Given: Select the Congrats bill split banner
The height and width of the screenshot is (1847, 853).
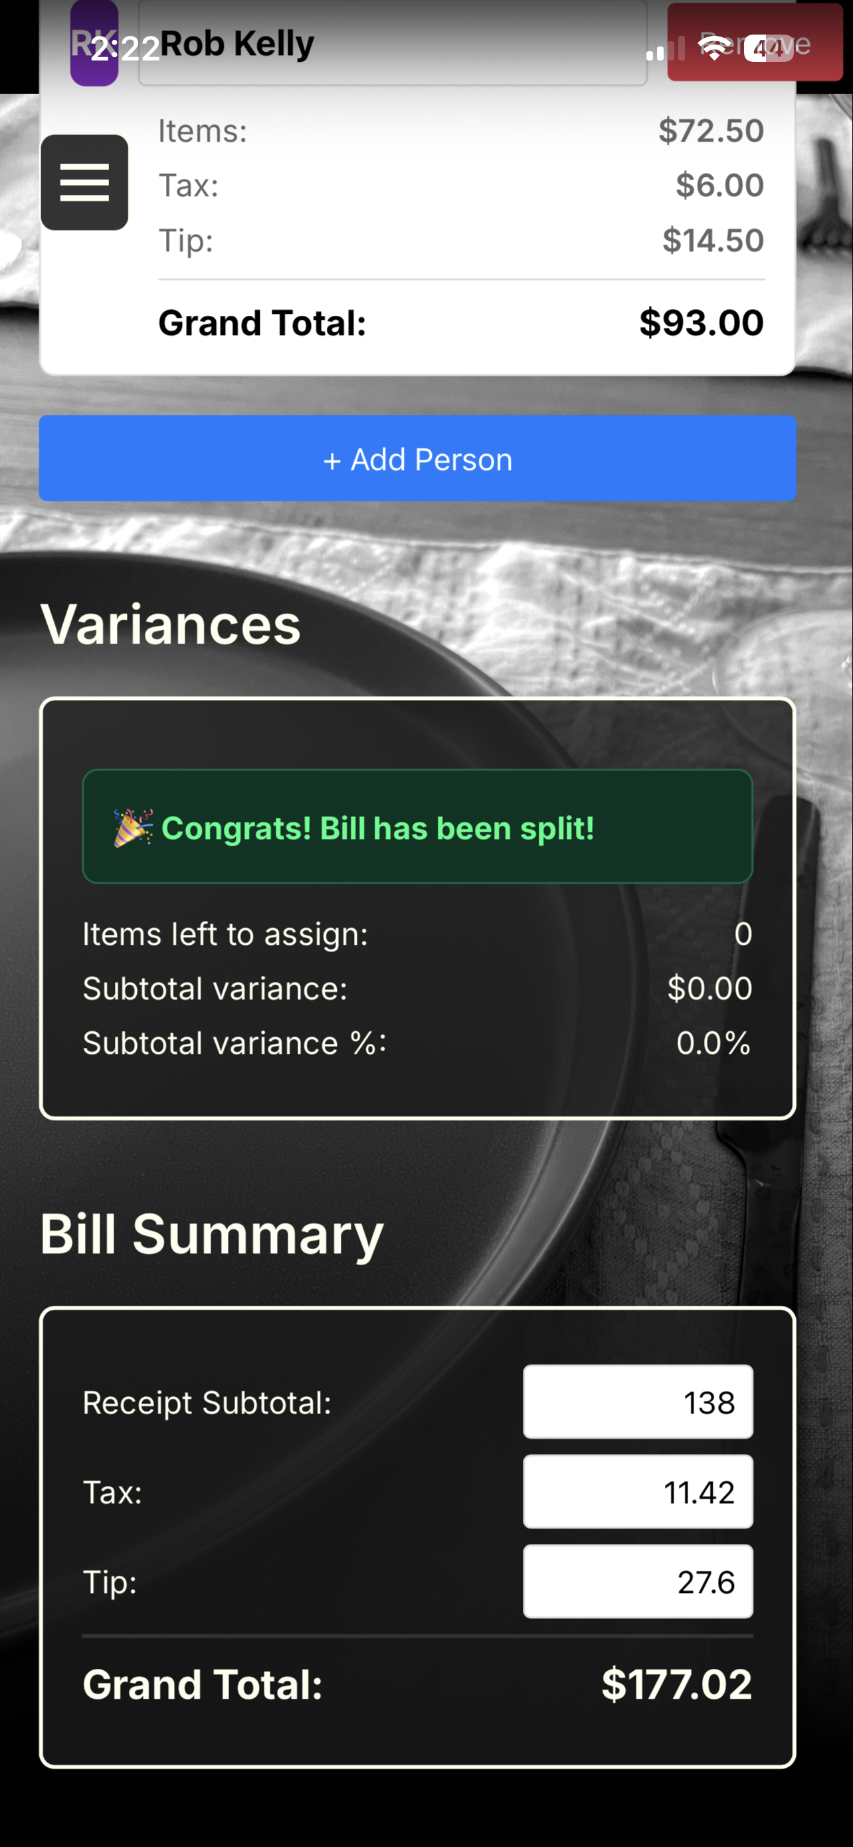Looking at the screenshot, I should coord(418,828).
